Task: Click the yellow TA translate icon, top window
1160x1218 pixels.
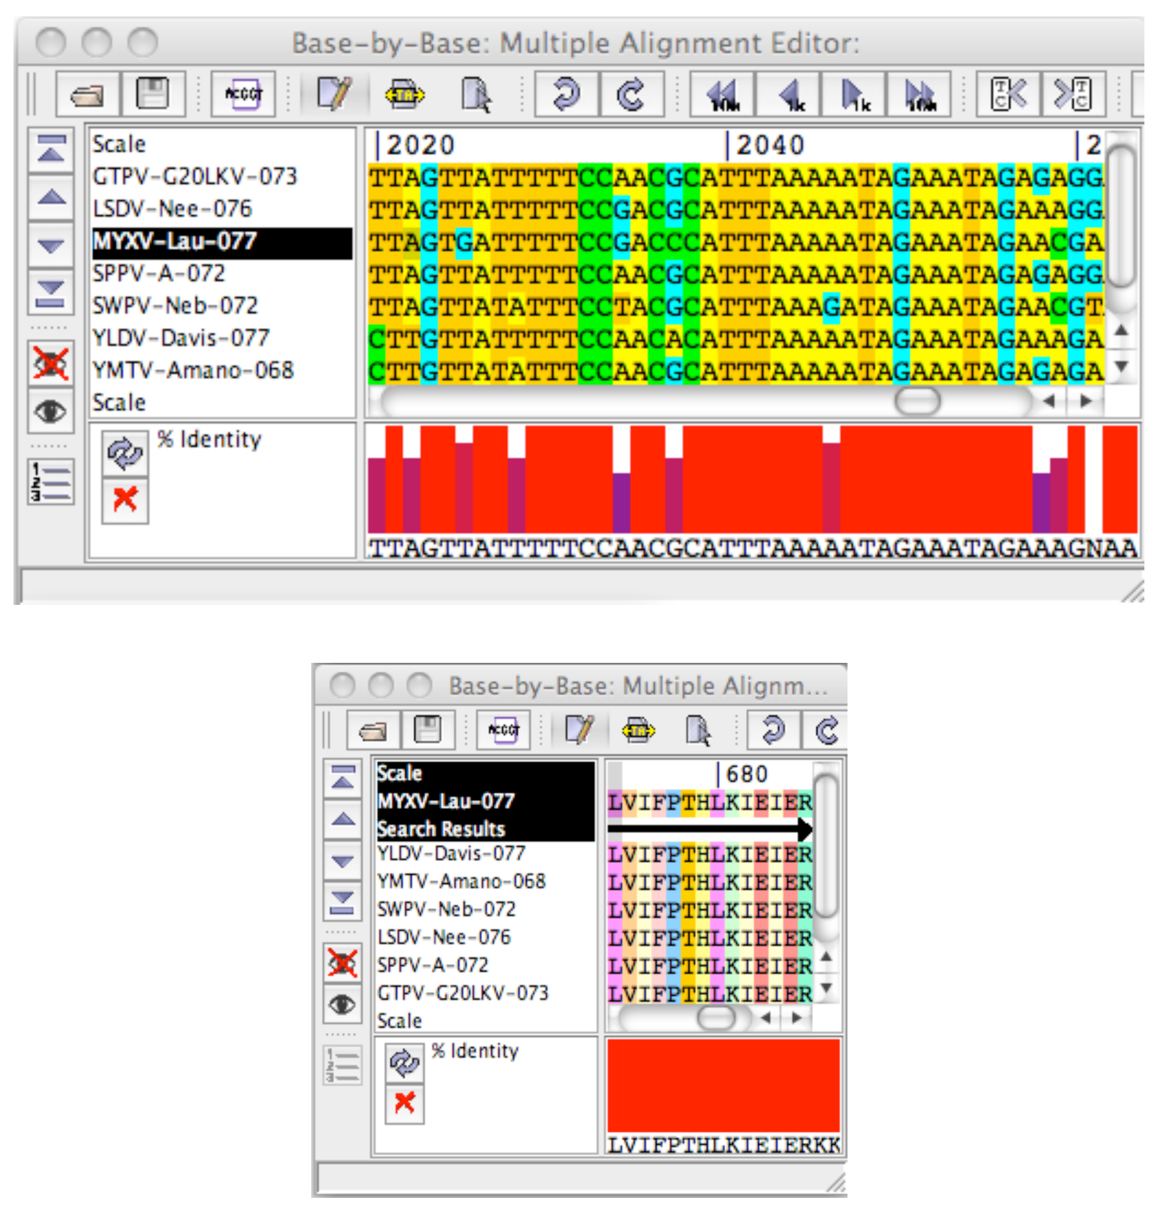Action: pyautogui.click(x=404, y=95)
